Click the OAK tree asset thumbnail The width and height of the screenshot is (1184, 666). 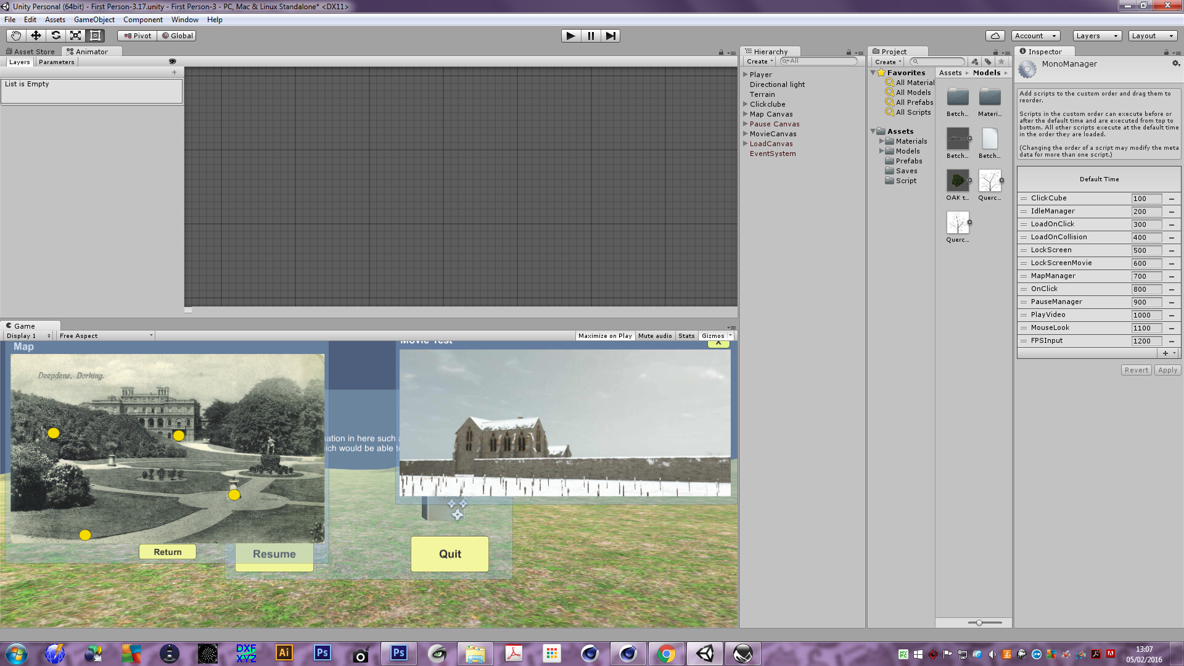pyautogui.click(x=957, y=181)
